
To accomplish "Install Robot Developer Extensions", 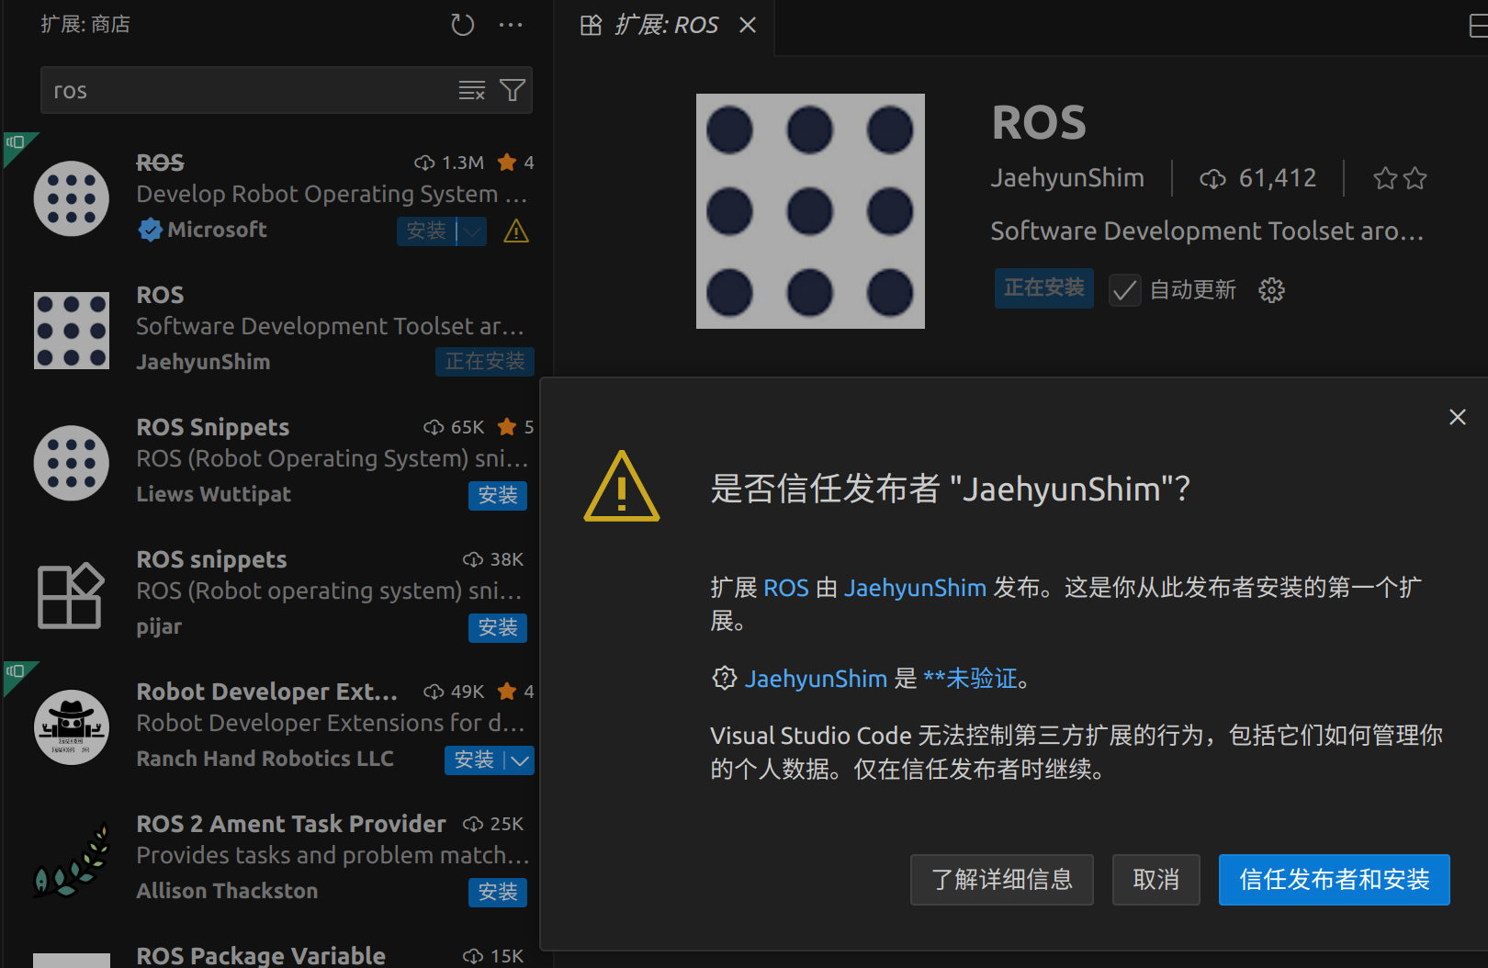I will 474,760.
